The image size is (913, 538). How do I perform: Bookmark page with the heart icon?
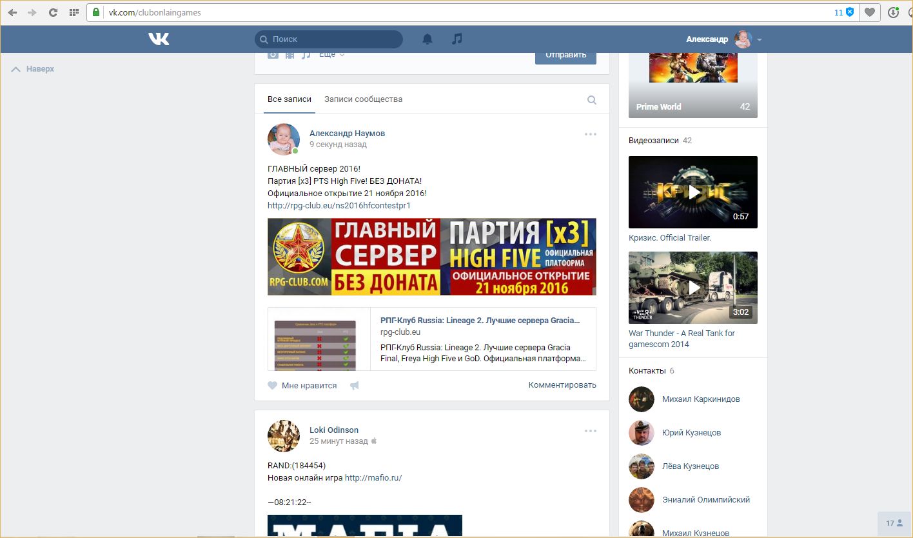coord(870,12)
